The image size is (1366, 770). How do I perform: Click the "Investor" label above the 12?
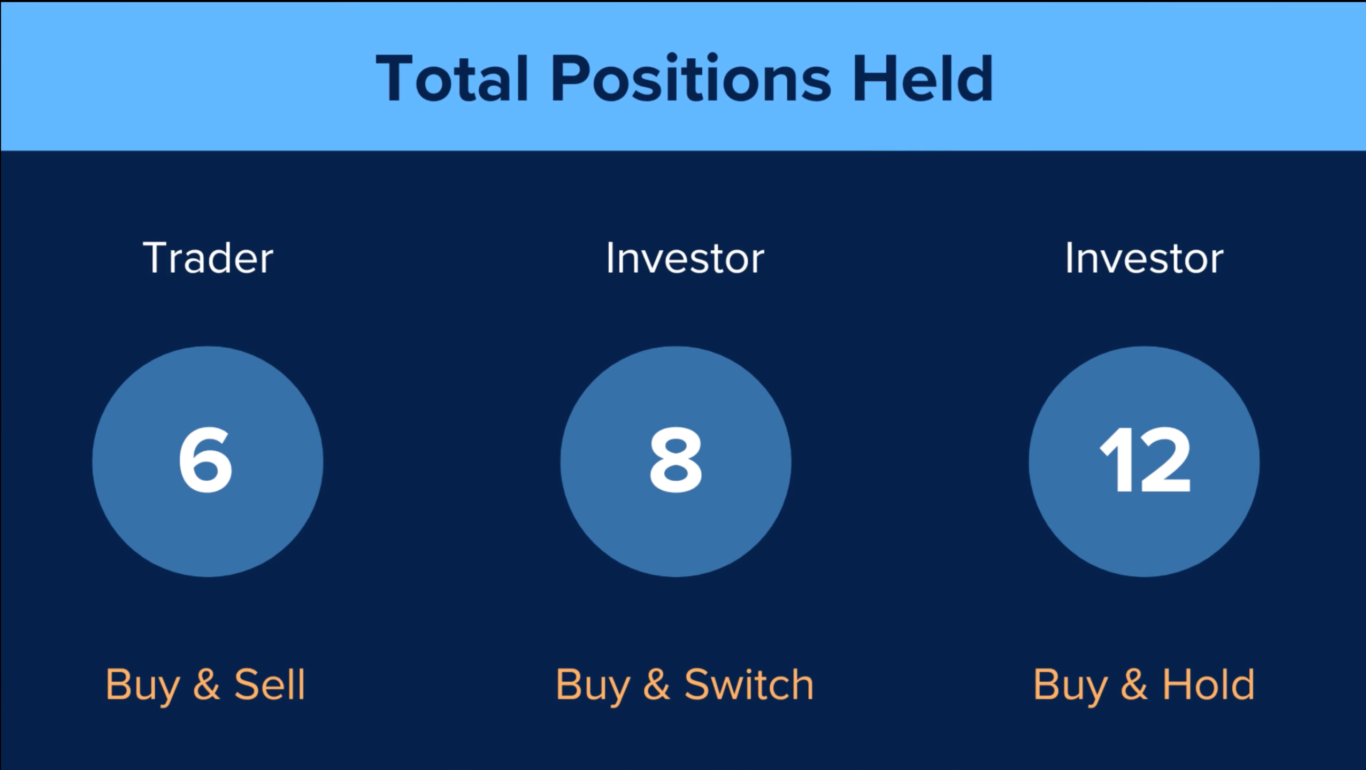1144,259
